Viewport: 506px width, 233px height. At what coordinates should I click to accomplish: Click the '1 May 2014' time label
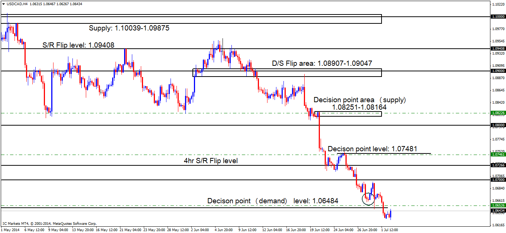(x=10, y=230)
